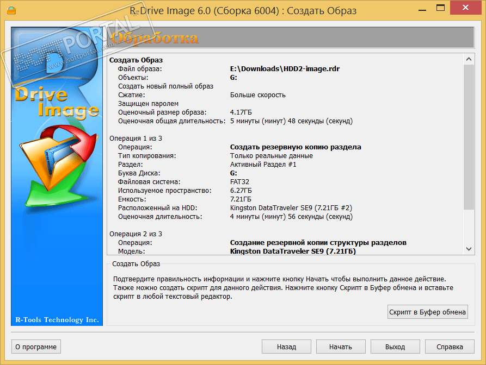486x365 pixels.
Task: Close the R-Drive Image window
Action: pyautogui.click(x=465, y=8)
